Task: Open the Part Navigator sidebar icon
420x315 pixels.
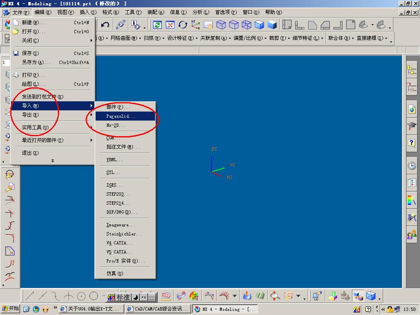Action: (x=412, y=87)
